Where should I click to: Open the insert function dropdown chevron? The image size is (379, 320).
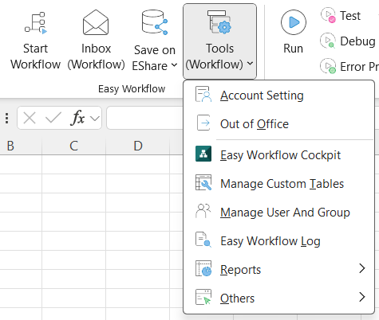[x=95, y=118]
